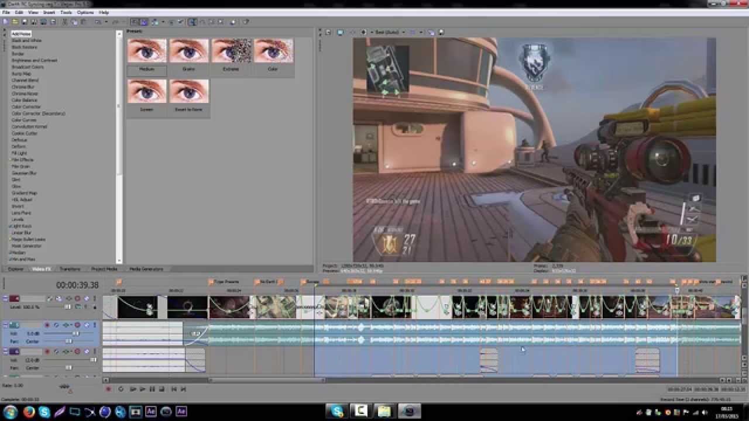The image size is (749, 421).
Task: Click the Open project folder icon
Action: [15, 22]
